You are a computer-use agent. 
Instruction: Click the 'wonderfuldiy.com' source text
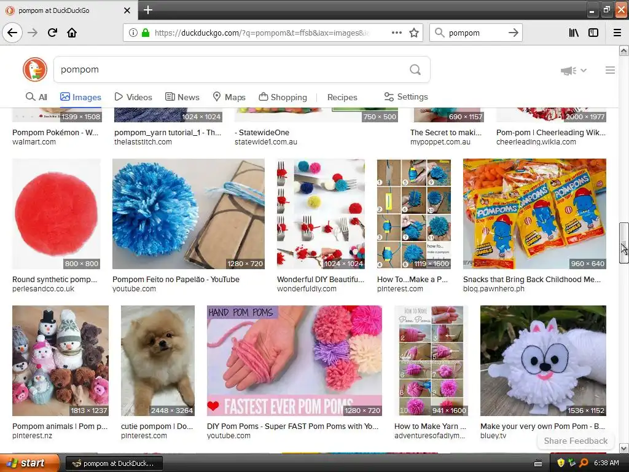click(307, 289)
